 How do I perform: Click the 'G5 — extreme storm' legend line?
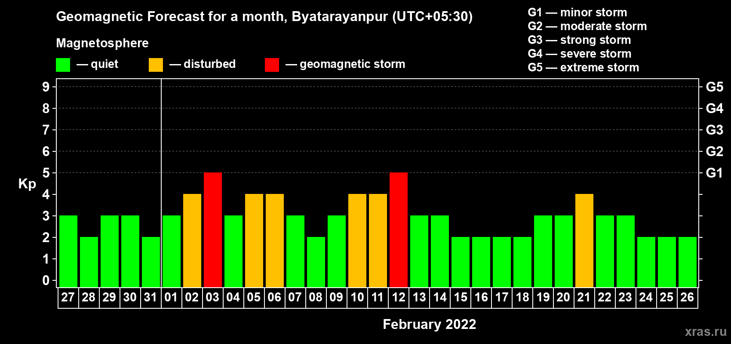(x=584, y=68)
